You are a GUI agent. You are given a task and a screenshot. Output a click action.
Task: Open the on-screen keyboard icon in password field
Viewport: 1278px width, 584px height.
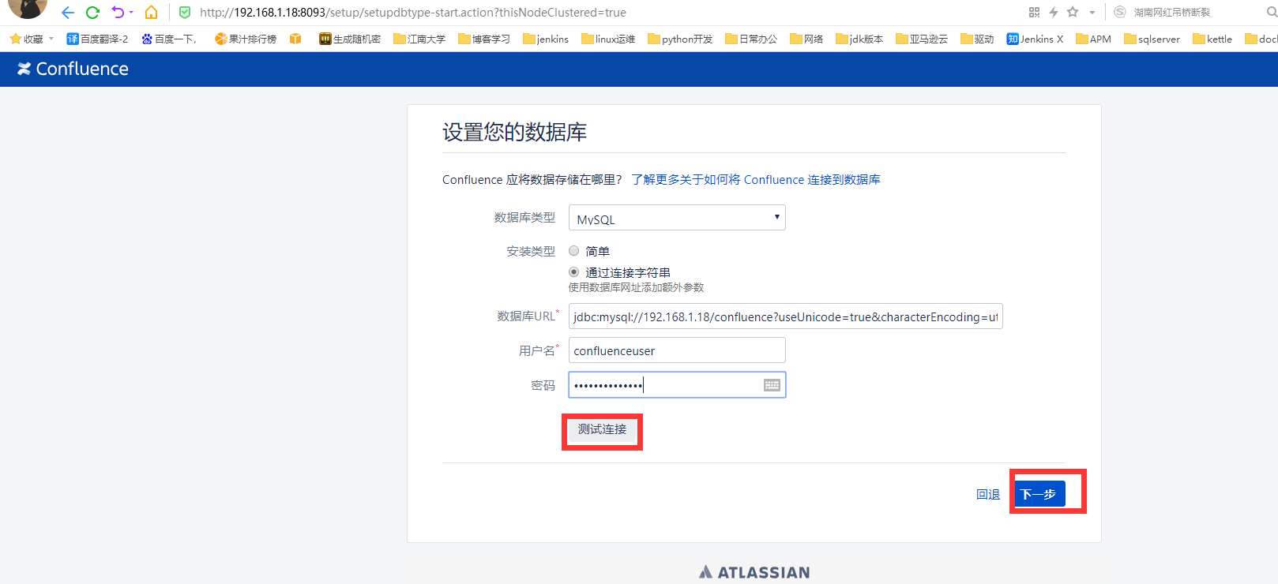point(772,385)
